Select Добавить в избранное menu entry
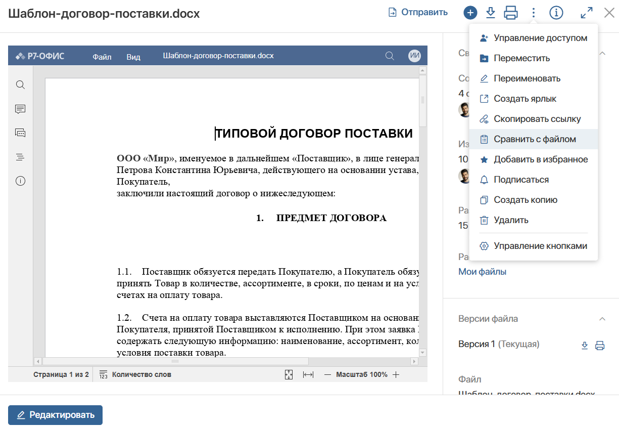The height and width of the screenshot is (427, 619). point(534,159)
